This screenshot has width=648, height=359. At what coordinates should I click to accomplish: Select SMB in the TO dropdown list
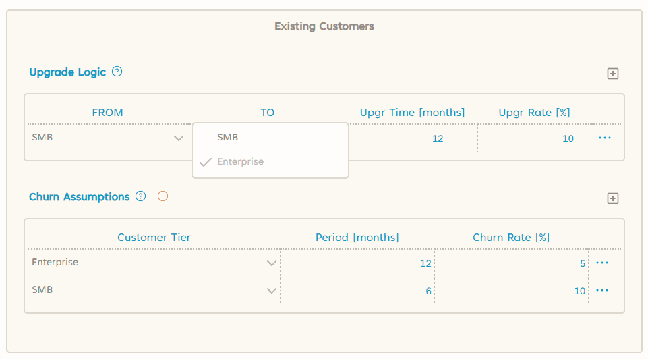click(228, 137)
